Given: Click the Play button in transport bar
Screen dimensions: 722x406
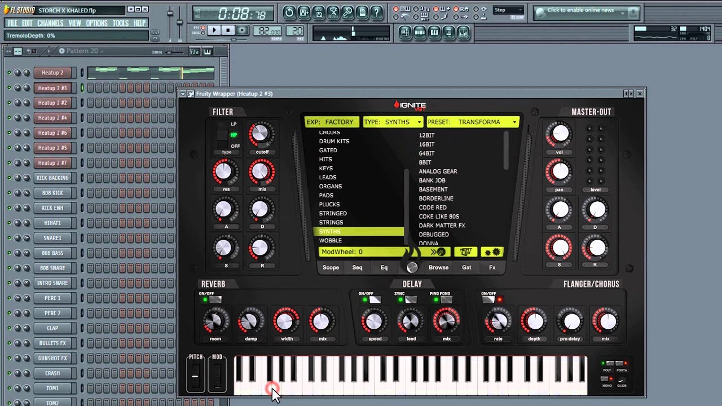Looking at the screenshot, I should click(x=214, y=30).
